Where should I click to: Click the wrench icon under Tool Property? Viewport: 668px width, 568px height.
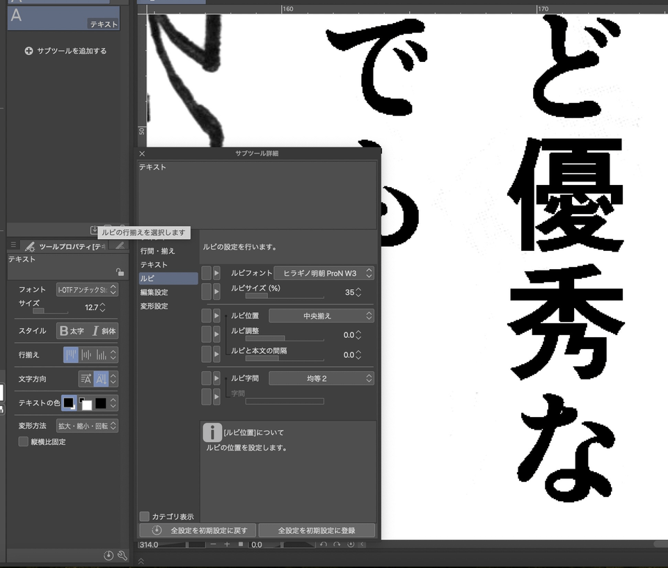(122, 555)
